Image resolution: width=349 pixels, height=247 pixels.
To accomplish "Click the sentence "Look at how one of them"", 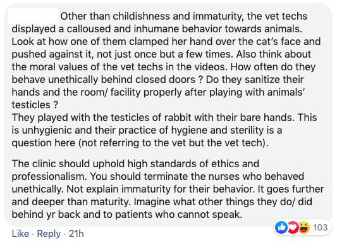I will [x=166, y=42].
